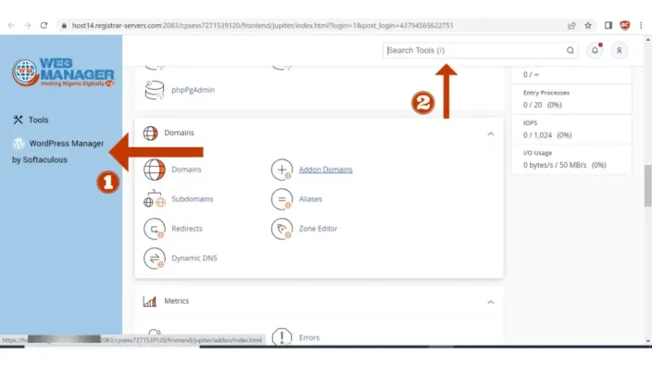
Task: Click the page vertical scrollbar thumb
Action: coord(648,185)
